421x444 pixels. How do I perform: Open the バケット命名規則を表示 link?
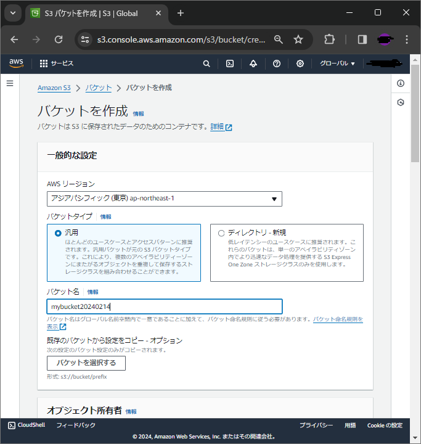tap(338, 319)
